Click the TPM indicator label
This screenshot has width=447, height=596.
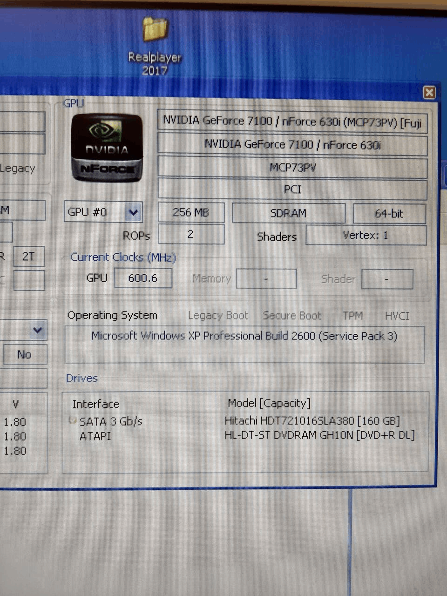point(352,316)
